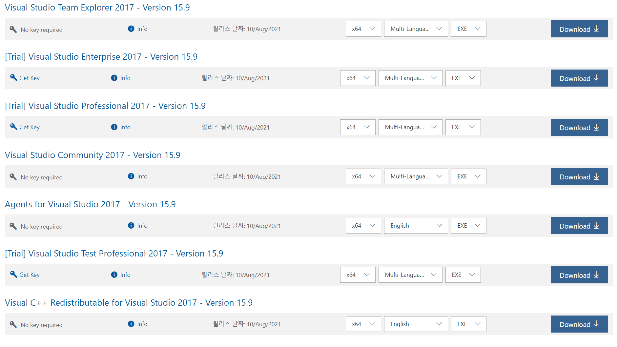Expand English language dropdown for Agents for Visual Studio
617x347 pixels.
[416, 226]
